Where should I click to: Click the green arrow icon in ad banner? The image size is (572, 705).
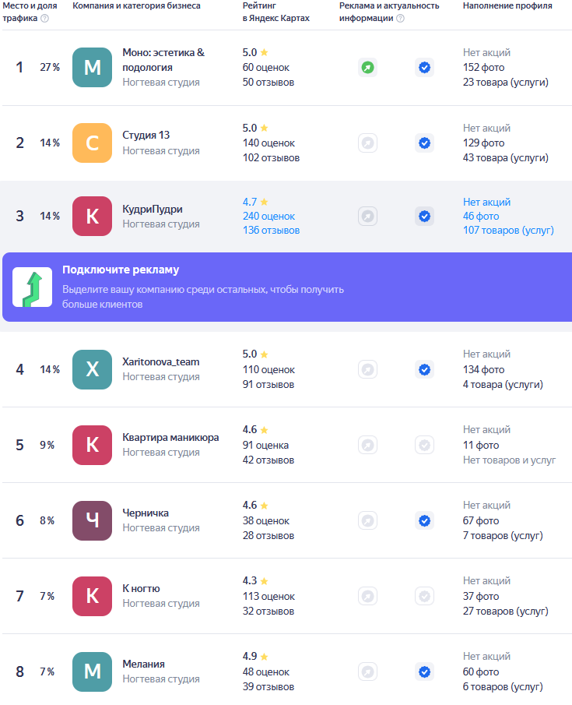(32, 287)
